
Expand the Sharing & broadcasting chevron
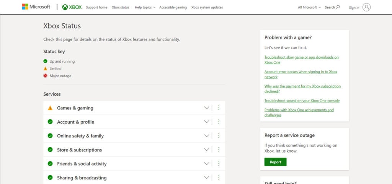click(206, 178)
